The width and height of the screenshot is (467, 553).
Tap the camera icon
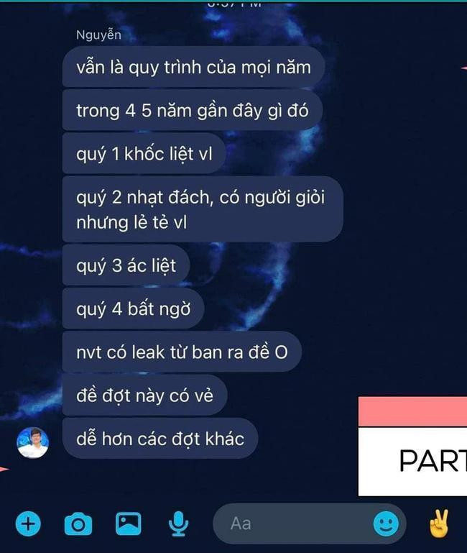click(78, 524)
